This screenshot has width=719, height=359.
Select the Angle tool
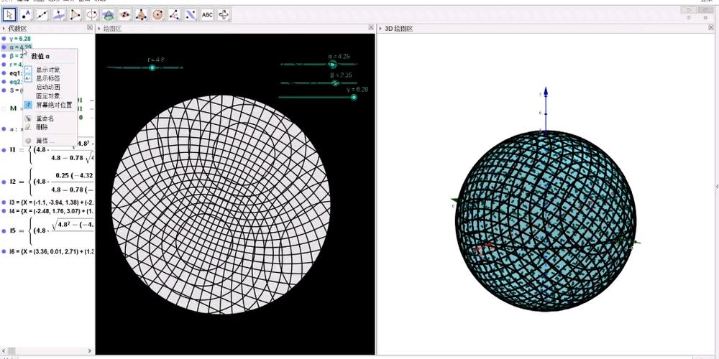(174, 14)
